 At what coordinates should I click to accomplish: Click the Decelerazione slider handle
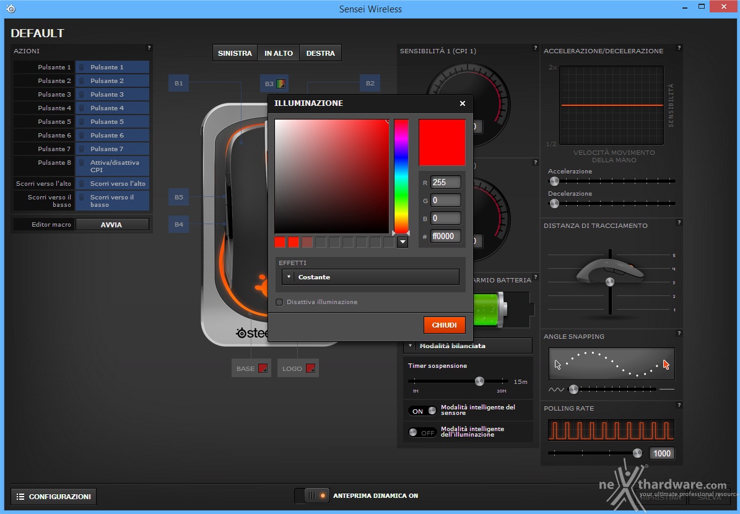tap(554, 203)
